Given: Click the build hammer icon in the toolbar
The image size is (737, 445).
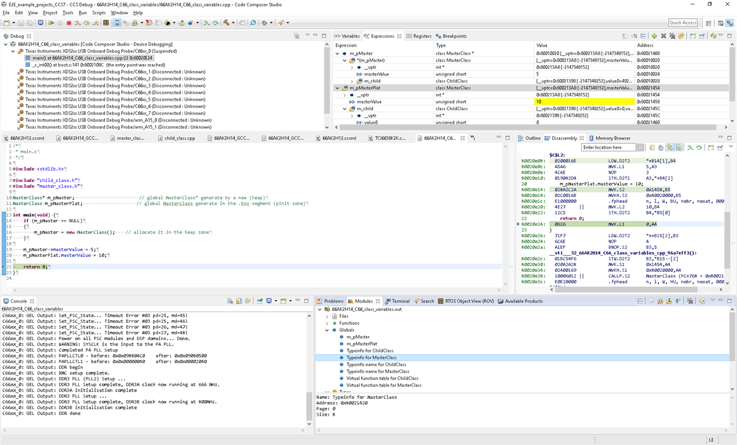Looking at the screenshot, I should coord(226,23).
